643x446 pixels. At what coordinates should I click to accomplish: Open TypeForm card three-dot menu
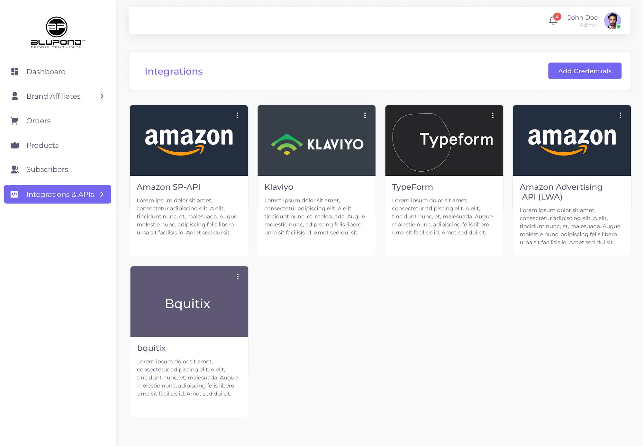(x=493, y=115)
